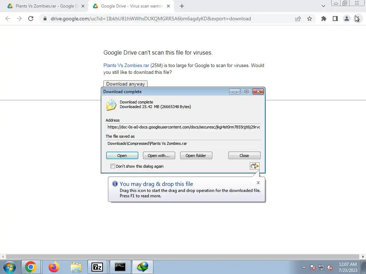The image size is (366, 274).
Task: Close the Download complete dialog with X
Action: click(x=258, y=92)
